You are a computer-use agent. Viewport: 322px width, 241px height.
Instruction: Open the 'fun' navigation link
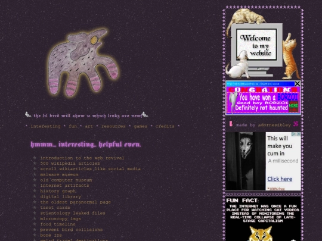[x=73, y=126]
